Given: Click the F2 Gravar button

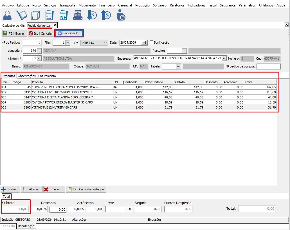Looking at the screenshot, I should tap(14, 33).
